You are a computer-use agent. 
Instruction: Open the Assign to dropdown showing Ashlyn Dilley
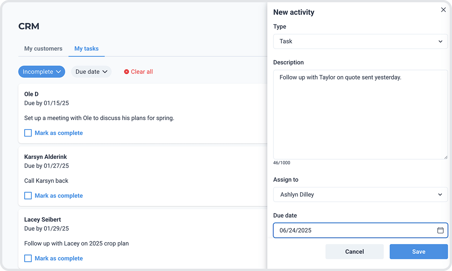(360, 195)
